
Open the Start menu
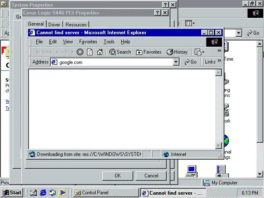click(x=12, y=193)
